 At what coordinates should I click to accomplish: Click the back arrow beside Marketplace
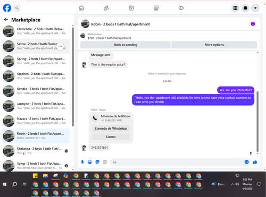coord(6,20)
